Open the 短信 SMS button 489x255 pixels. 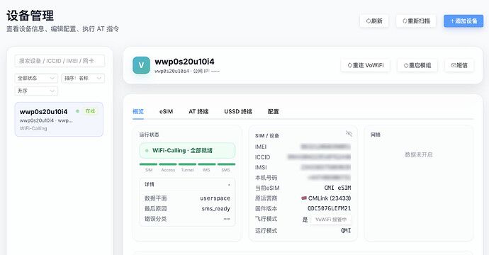click(x=459, y=65)
